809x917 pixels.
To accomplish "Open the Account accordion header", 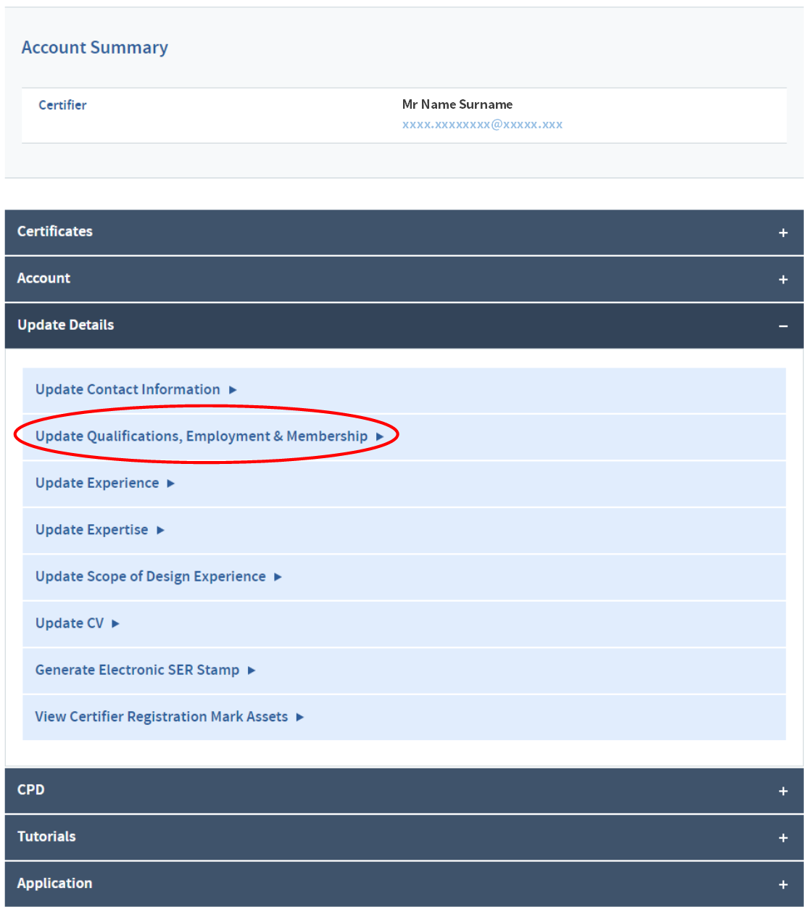I will pyautogui.click(x=404, y=279).
